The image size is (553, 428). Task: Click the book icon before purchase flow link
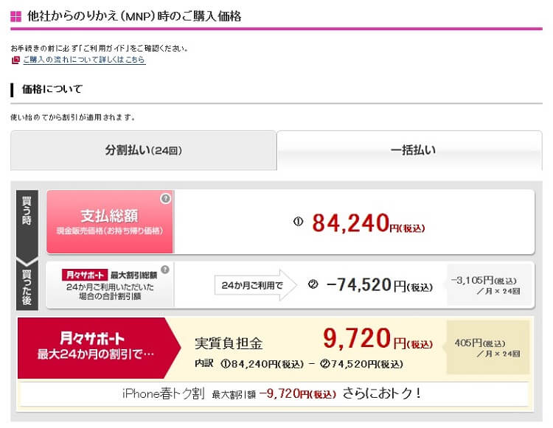(15, 60)
